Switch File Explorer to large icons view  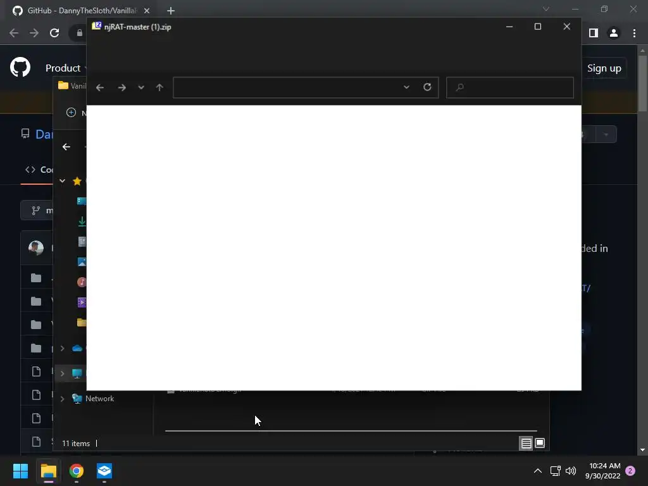540,443
